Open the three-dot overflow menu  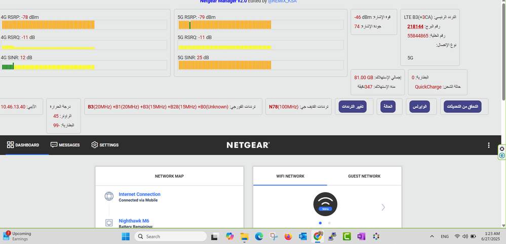[488, 145]
